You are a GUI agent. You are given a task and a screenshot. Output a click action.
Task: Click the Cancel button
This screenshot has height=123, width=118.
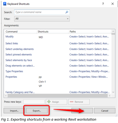click(105, 111)
